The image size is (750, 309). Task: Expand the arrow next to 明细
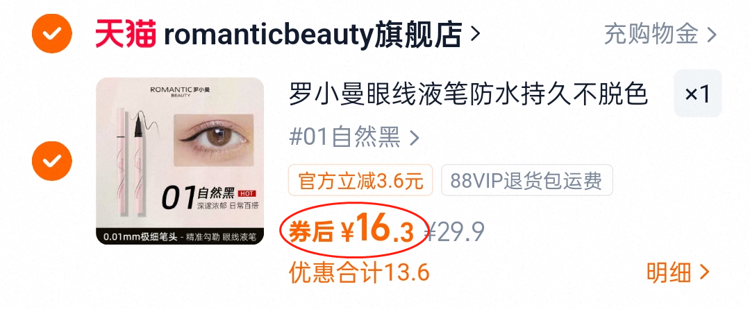(x=705, y=273)
